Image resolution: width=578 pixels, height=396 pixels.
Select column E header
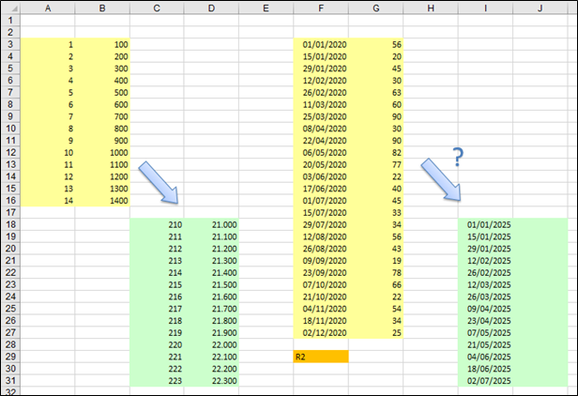tap(266, 8)
